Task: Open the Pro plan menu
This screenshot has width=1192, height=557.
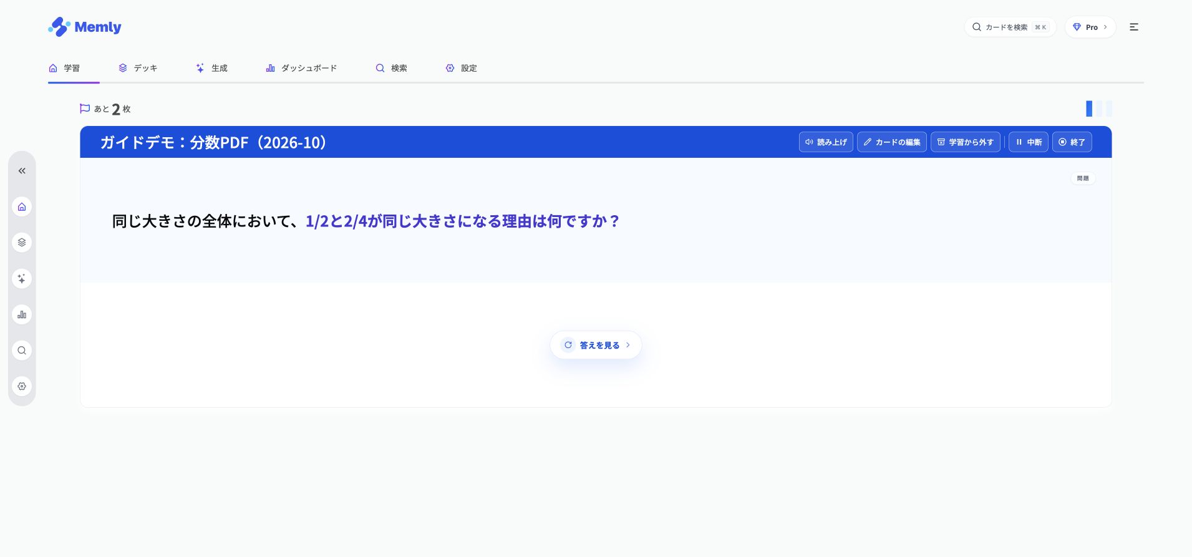Action: (x=1090, y=27)
